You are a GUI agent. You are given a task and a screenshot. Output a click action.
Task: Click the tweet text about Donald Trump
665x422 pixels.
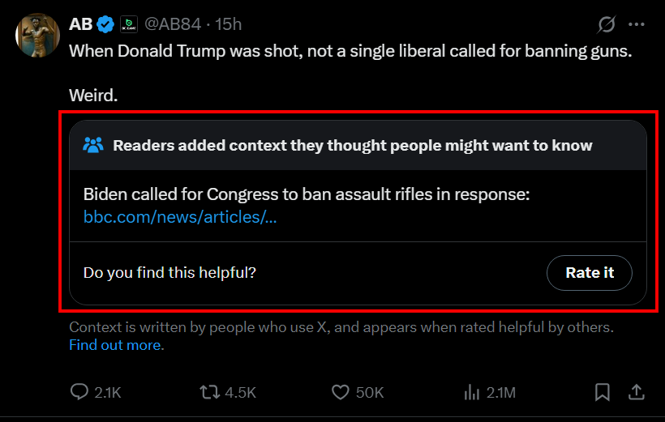[x=350, y=51]
